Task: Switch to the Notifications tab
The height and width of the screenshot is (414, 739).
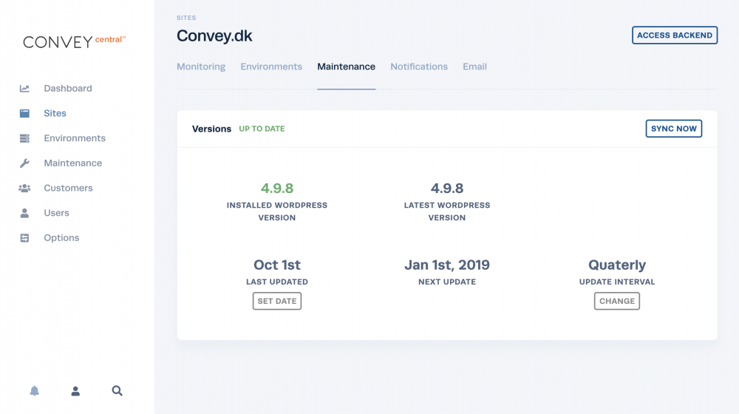Action: click(x=419, y=67)
